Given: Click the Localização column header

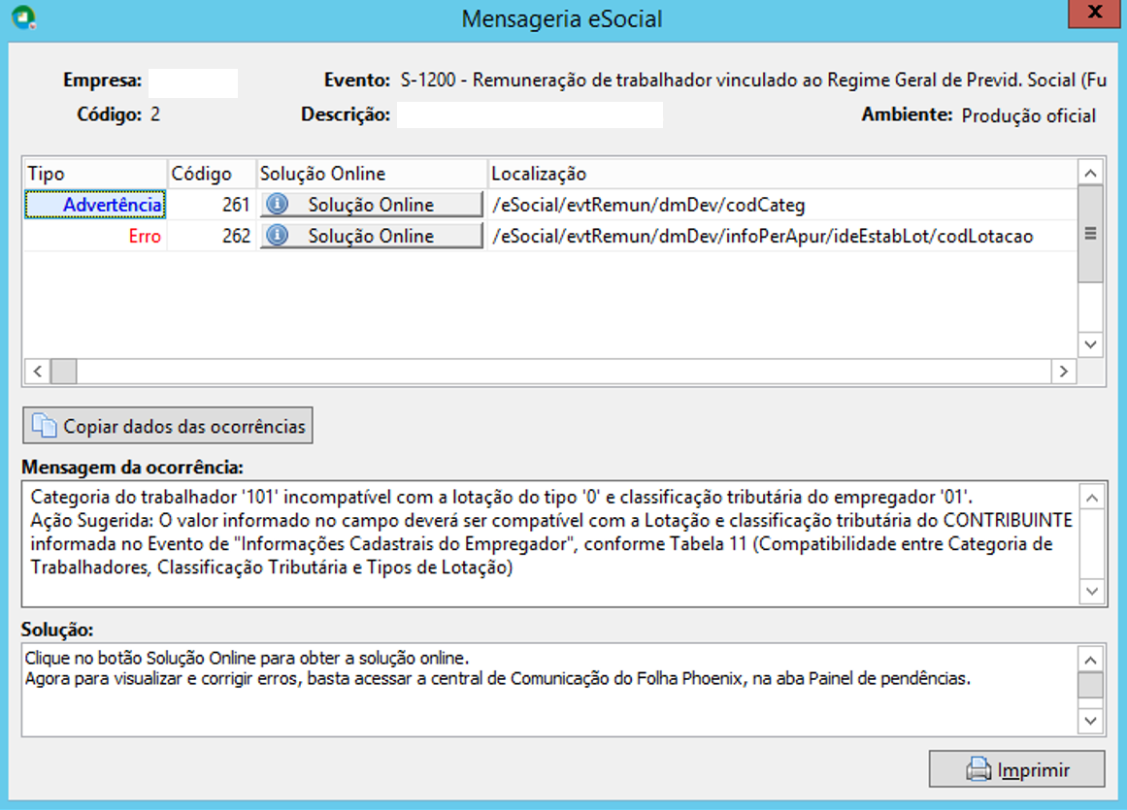Looking at the screenshot, I should click(x=782, y=174).
